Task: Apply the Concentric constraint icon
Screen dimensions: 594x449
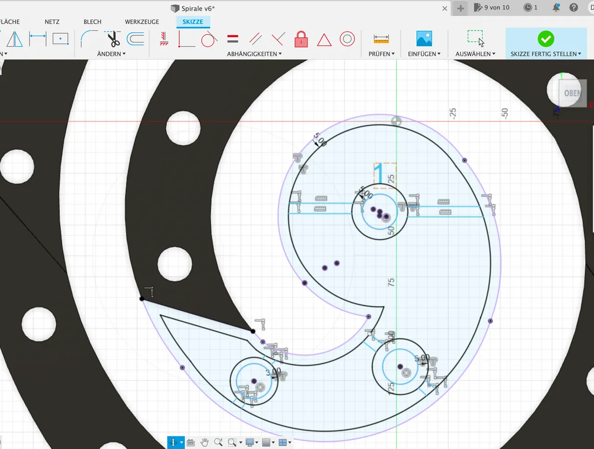Action: pos(347,39)
